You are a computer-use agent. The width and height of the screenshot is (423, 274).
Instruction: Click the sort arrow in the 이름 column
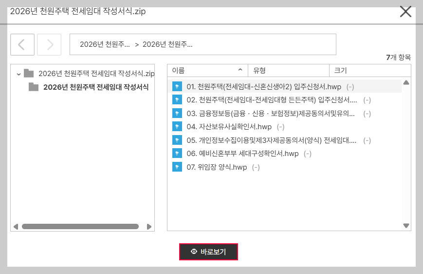pyautogui.click(x=240, y=70)
